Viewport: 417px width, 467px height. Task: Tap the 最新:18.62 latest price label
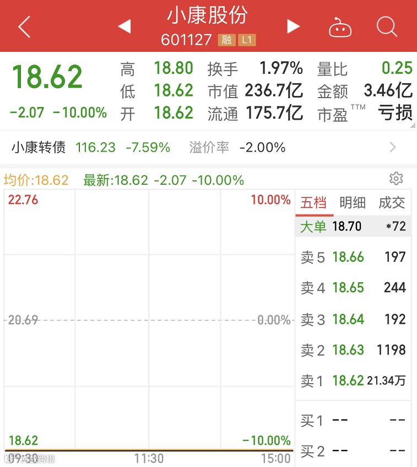point(116,180)
